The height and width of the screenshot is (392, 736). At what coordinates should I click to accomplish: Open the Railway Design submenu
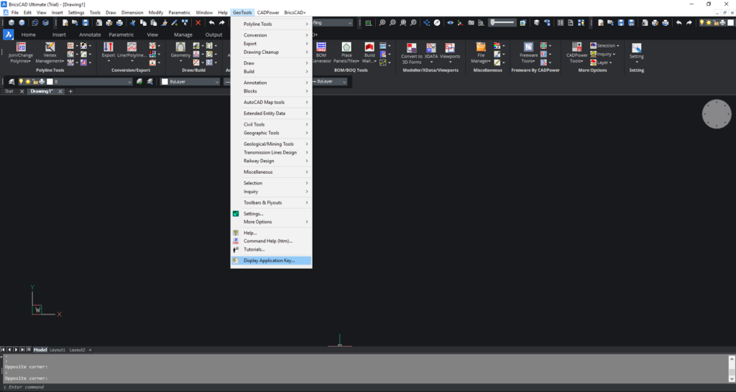(271, 161)
